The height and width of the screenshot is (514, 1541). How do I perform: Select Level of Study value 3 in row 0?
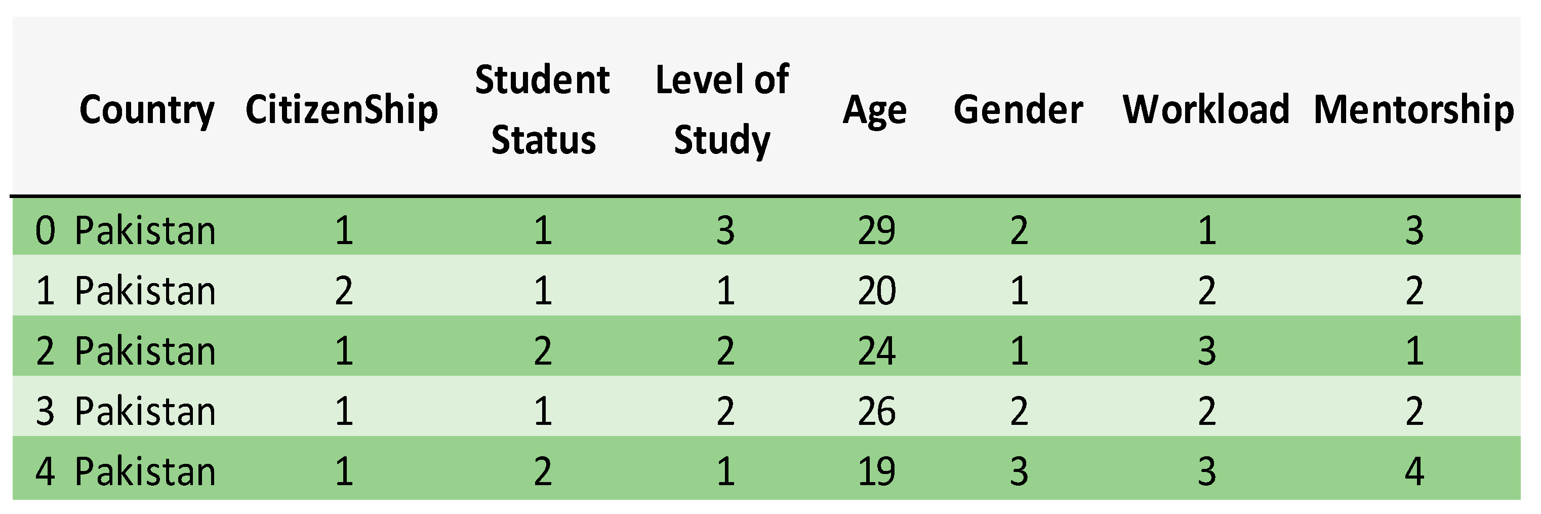click(725, 230)
